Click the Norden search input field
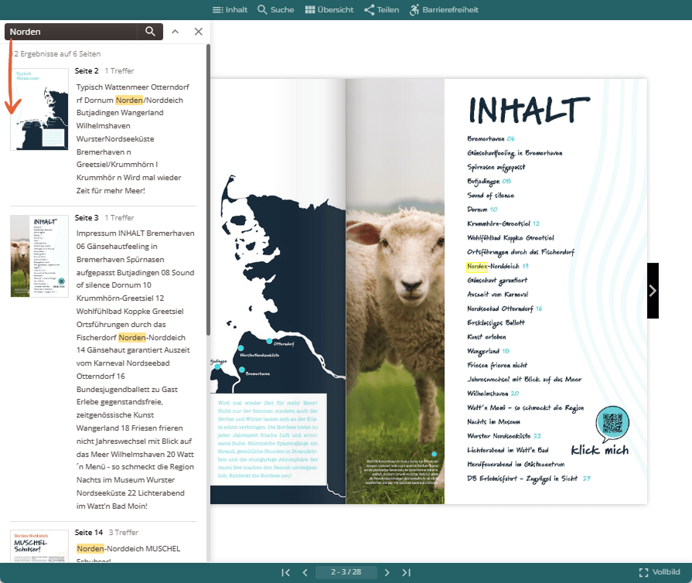 click(x=71, y=32)
